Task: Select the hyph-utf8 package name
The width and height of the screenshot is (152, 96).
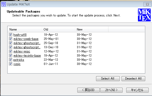Action: 20,35
